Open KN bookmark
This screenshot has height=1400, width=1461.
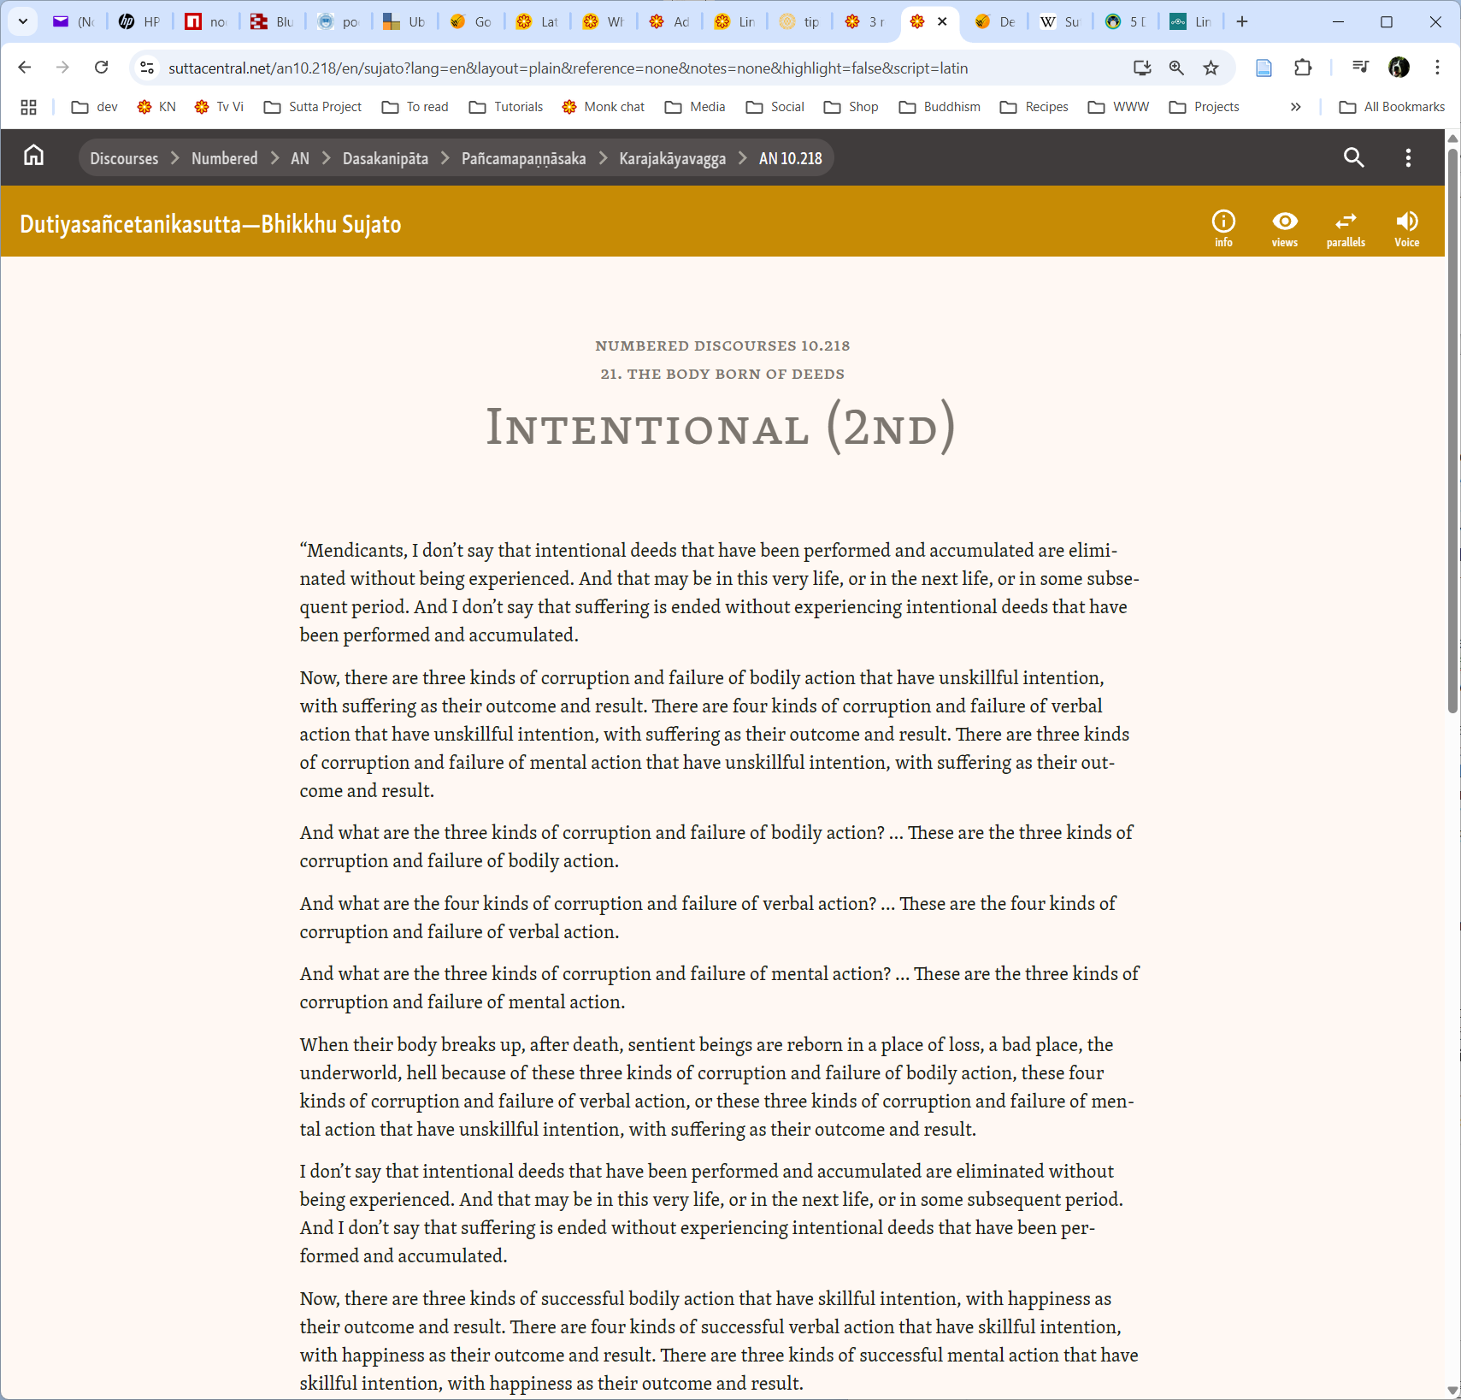tap(156, 107)
